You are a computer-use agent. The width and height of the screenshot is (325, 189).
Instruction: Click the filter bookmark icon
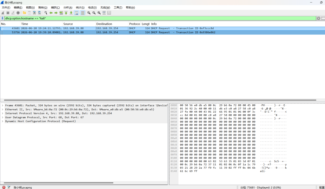3,18
